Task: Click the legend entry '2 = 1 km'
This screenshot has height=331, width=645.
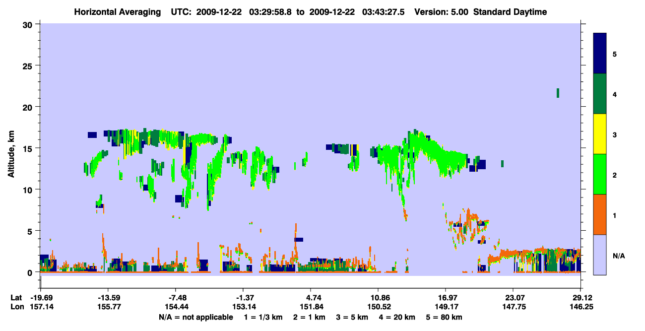Action: 311,317
